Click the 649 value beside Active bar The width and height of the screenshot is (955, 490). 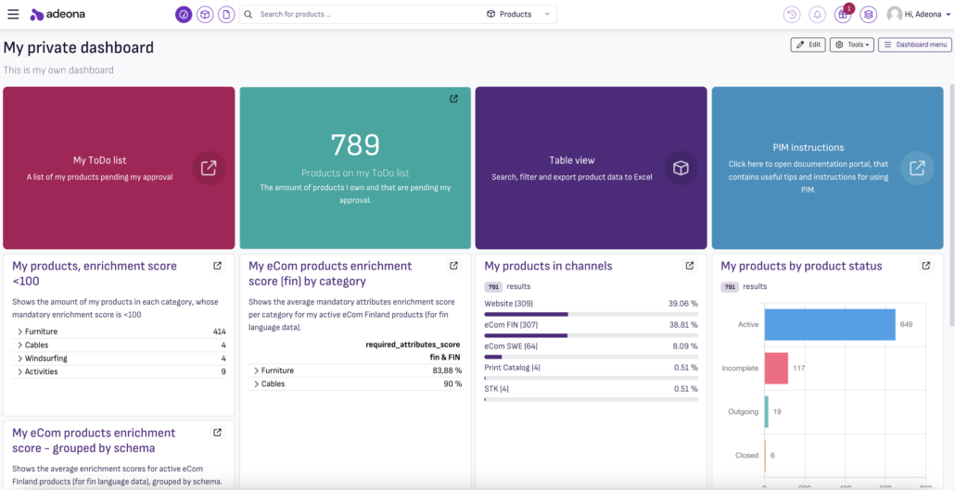pos(906,324)
